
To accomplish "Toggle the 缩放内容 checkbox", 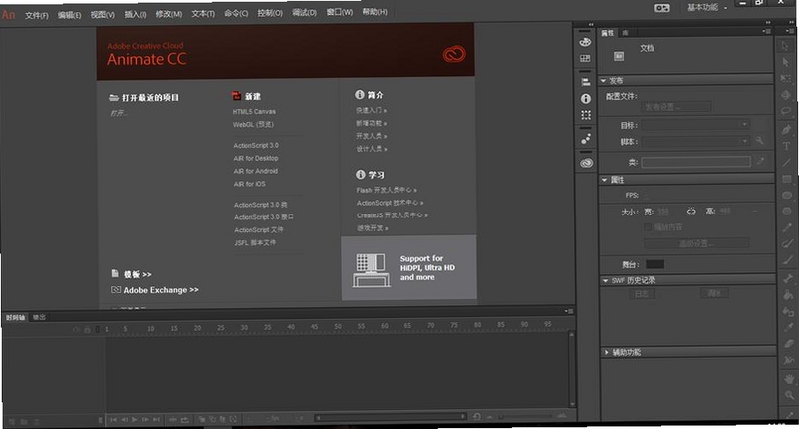I will pos(648,226).
